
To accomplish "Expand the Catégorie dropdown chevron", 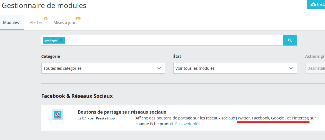I will (159, 68).
